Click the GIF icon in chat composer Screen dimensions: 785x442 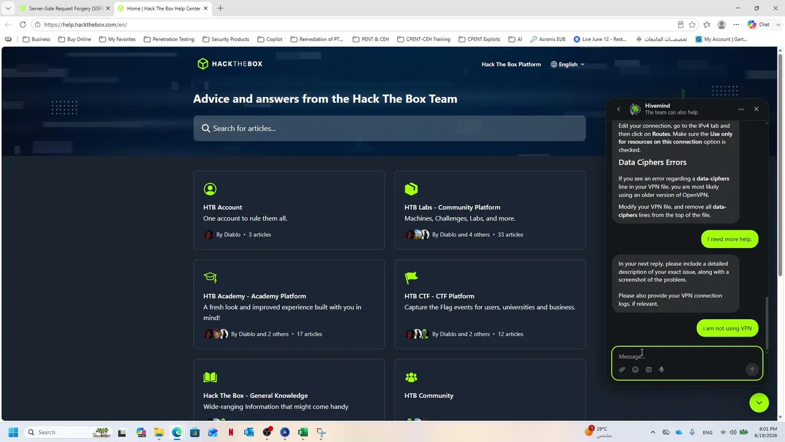648,370
